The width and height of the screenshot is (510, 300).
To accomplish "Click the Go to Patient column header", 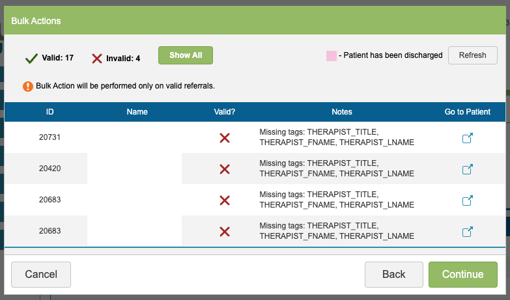I will coord(467,112).
